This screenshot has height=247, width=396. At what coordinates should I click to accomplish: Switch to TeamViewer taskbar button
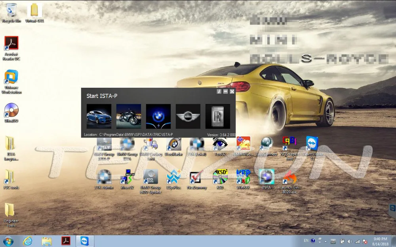pyautogui.click(x=85, y=241)
